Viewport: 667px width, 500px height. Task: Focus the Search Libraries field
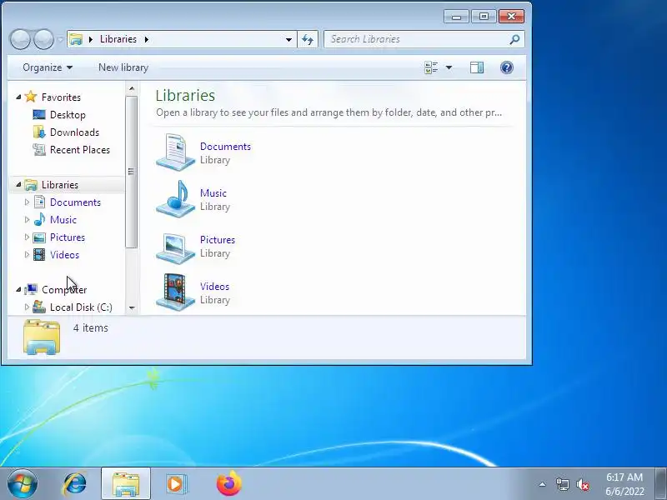(424, 39)
